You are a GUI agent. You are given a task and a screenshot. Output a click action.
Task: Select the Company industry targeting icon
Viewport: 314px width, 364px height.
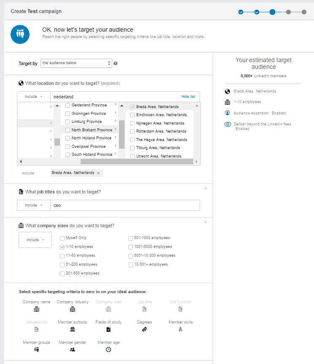(x=73, y=309)
